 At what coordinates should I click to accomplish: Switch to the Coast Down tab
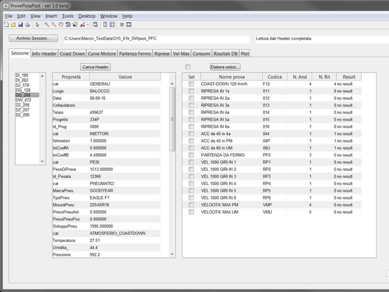click(72, 54)
